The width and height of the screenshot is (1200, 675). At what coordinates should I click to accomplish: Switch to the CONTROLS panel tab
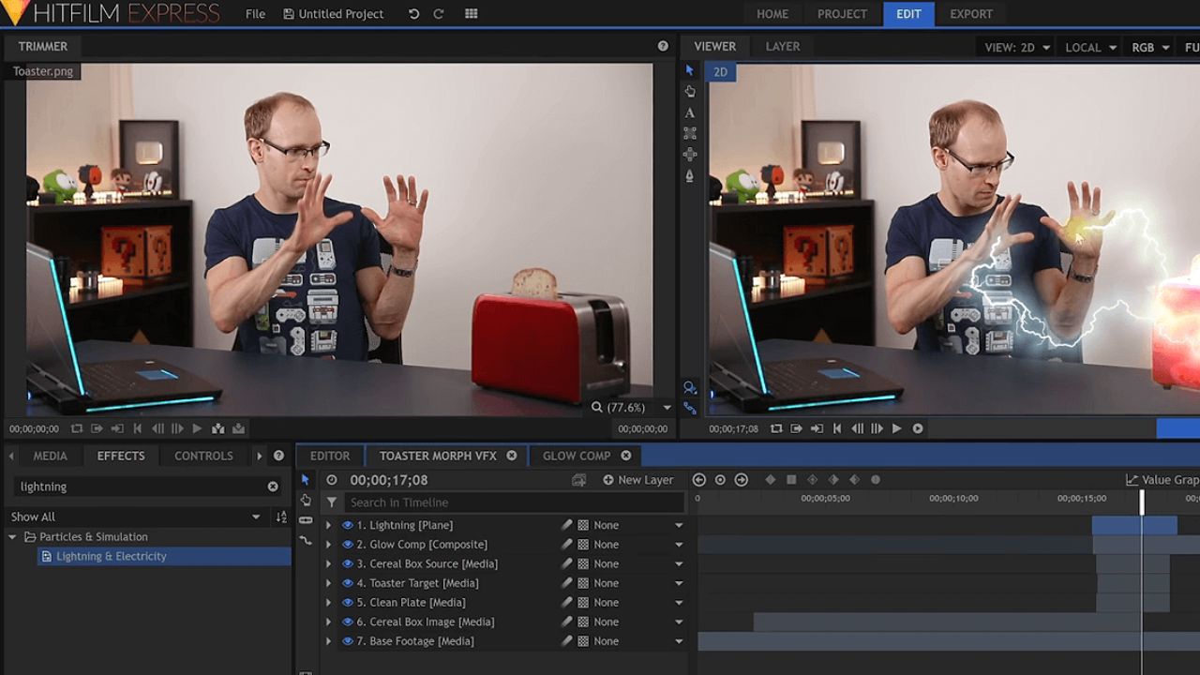(x=203, y=456)
